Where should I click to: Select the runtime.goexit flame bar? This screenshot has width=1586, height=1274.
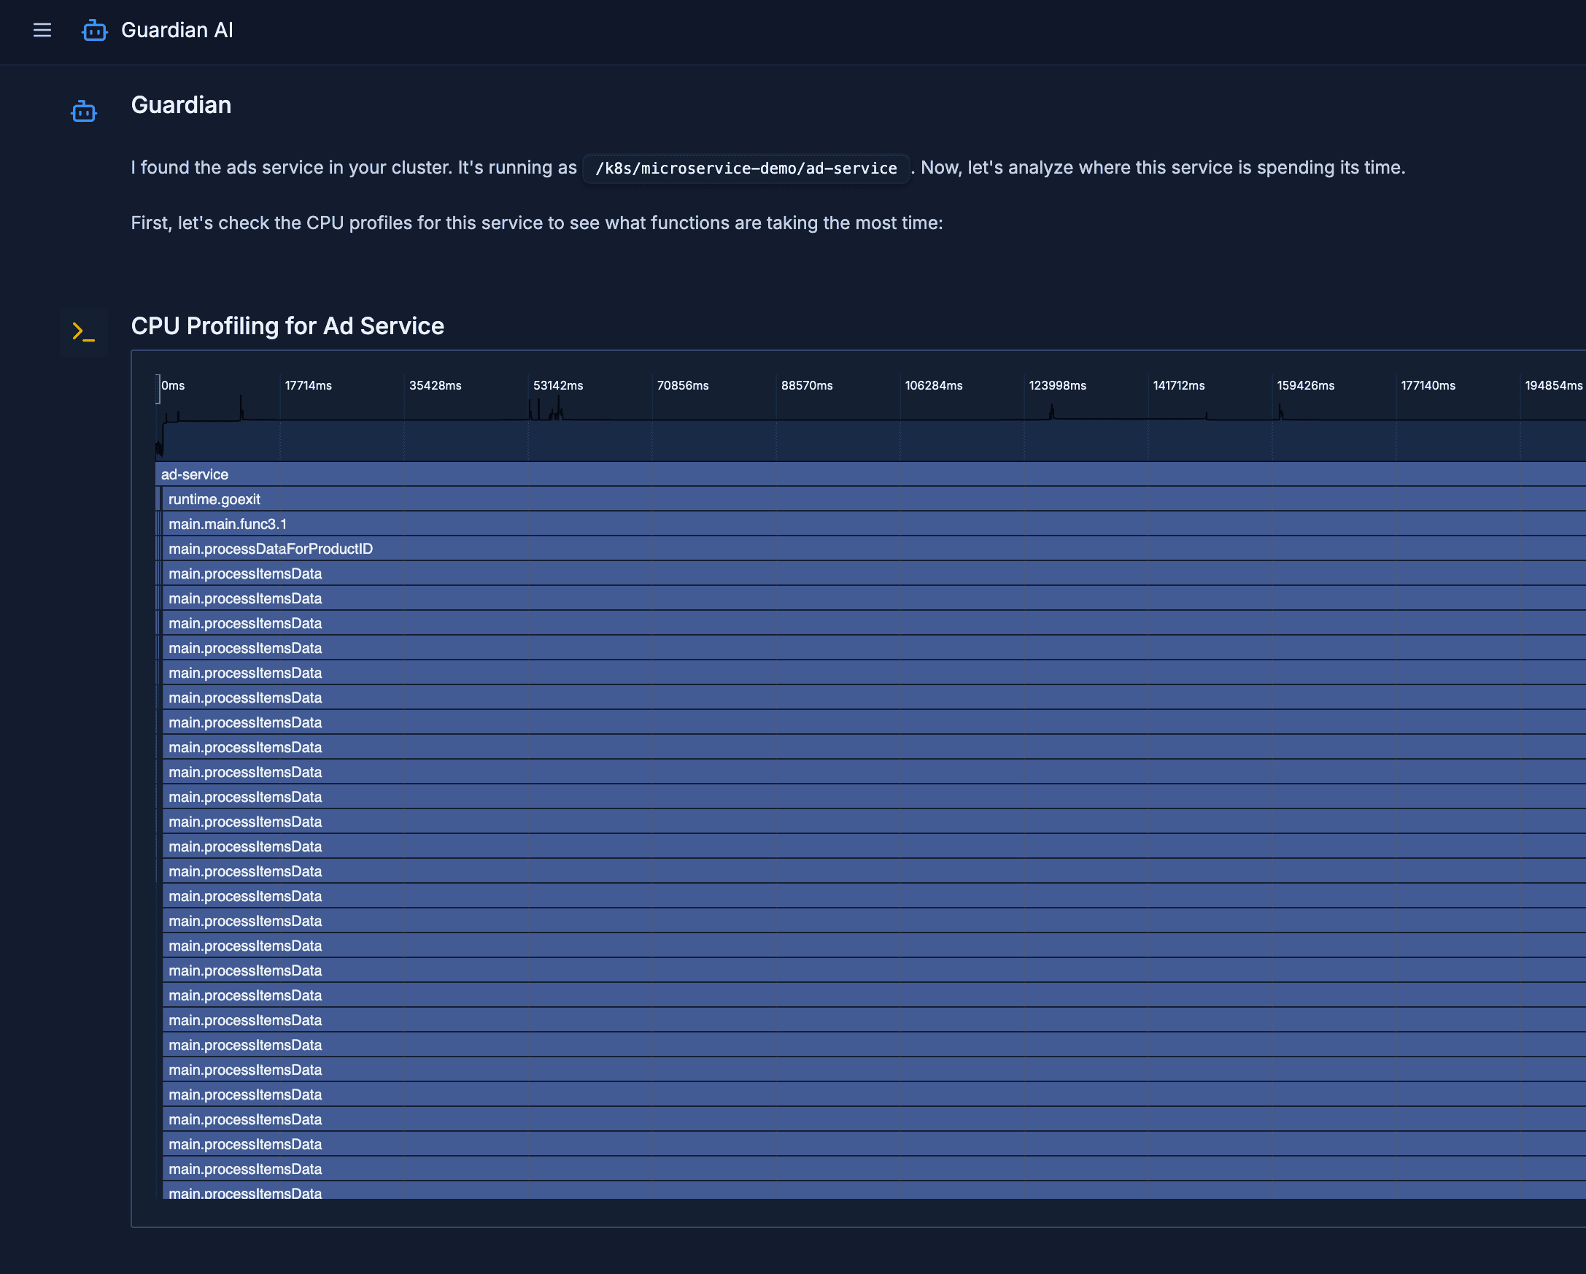[874, 499]
